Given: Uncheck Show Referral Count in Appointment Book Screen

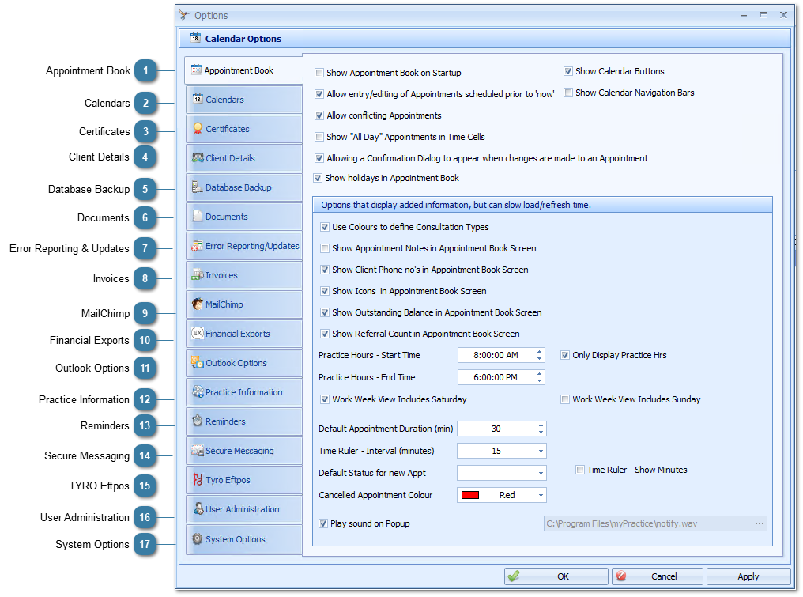Looking at the screenshot, I should [x=324, y=334].
